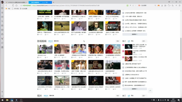
Task: Close the active bilibili tab
Action: tap(51, 2)
